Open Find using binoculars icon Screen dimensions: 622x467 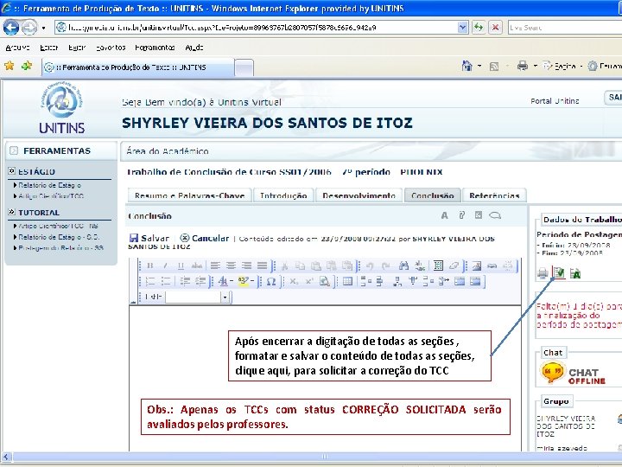(x=403, y=265)
